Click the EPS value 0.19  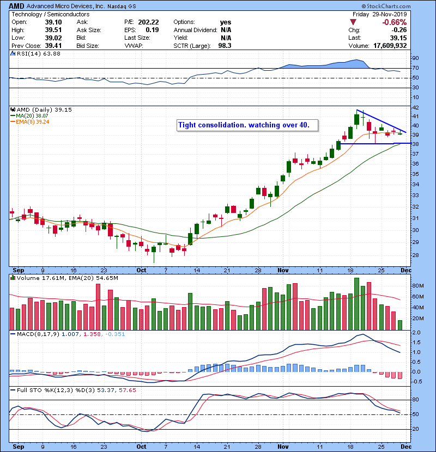pos(152,30)
